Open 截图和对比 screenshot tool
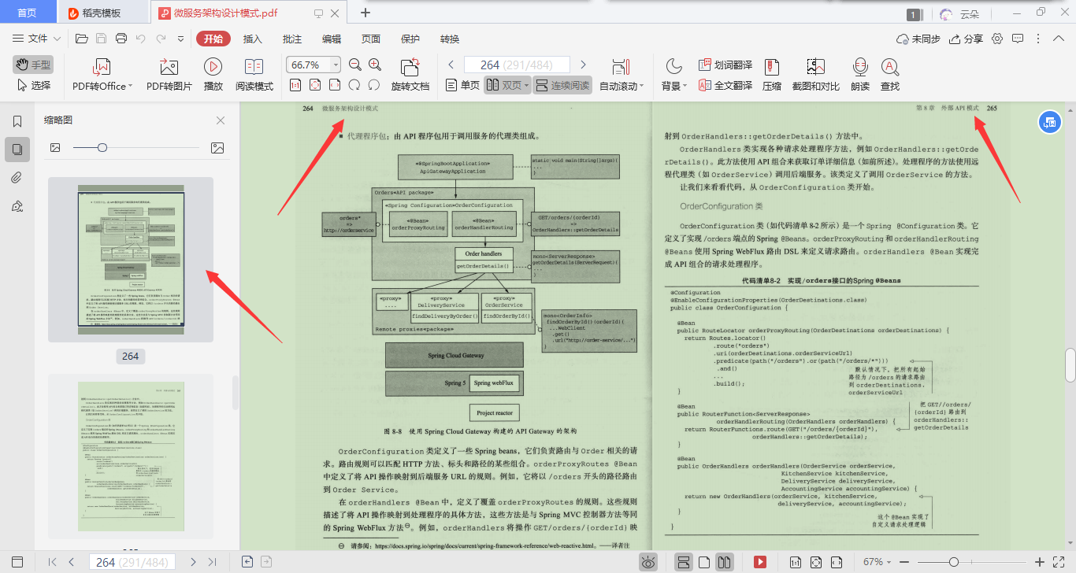Image resolution: width=1076 pixels, height=573 pixels. [x=815, y=75]
